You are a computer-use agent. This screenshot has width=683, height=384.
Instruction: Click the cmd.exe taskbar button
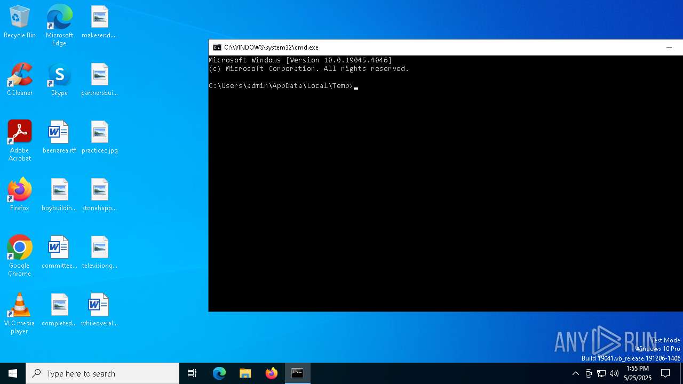298,373
